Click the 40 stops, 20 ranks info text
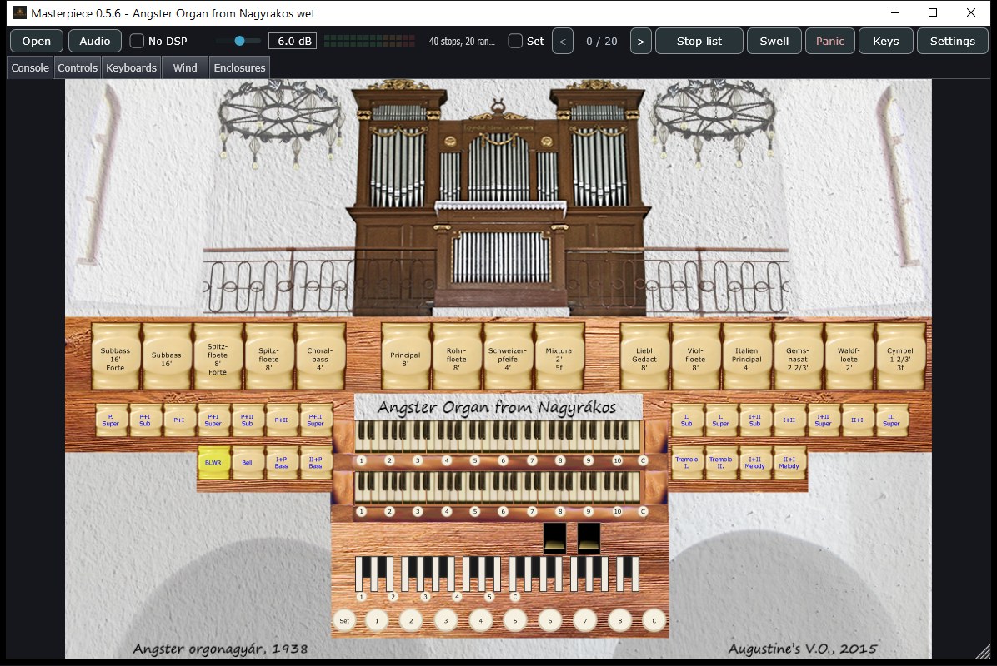 click(462, 42)
